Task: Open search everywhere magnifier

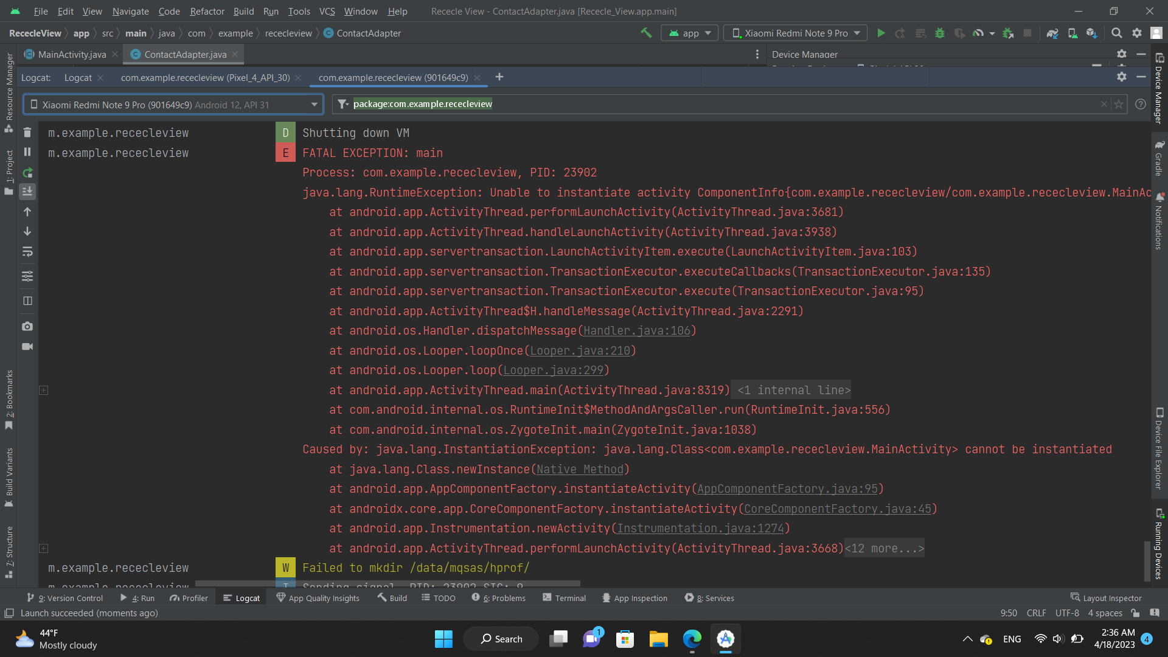Action: (x=1117, y=33)
